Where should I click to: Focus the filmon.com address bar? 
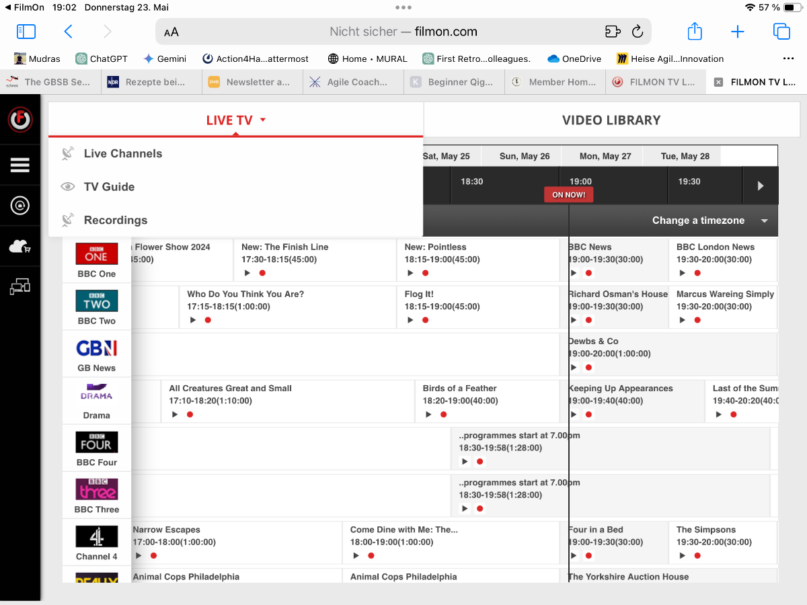(403, 32)
